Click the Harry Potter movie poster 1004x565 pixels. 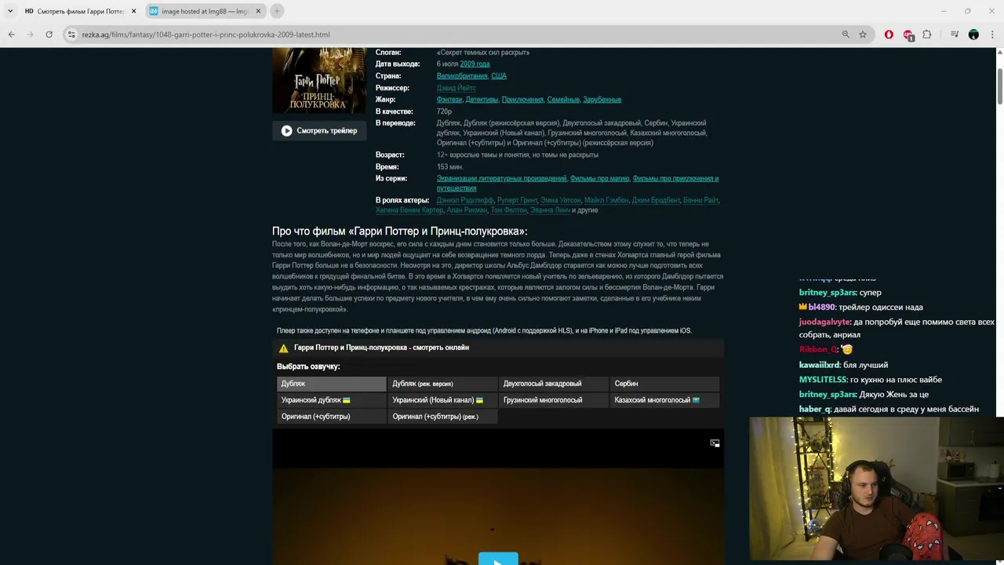pos(319,81)
